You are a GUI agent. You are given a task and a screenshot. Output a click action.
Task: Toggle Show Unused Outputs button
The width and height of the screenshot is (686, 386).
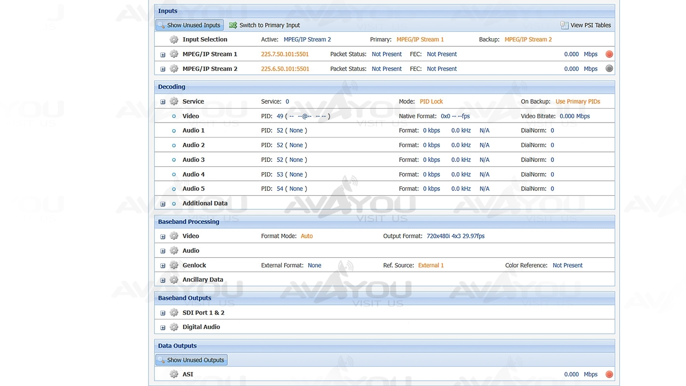point(191,360)
